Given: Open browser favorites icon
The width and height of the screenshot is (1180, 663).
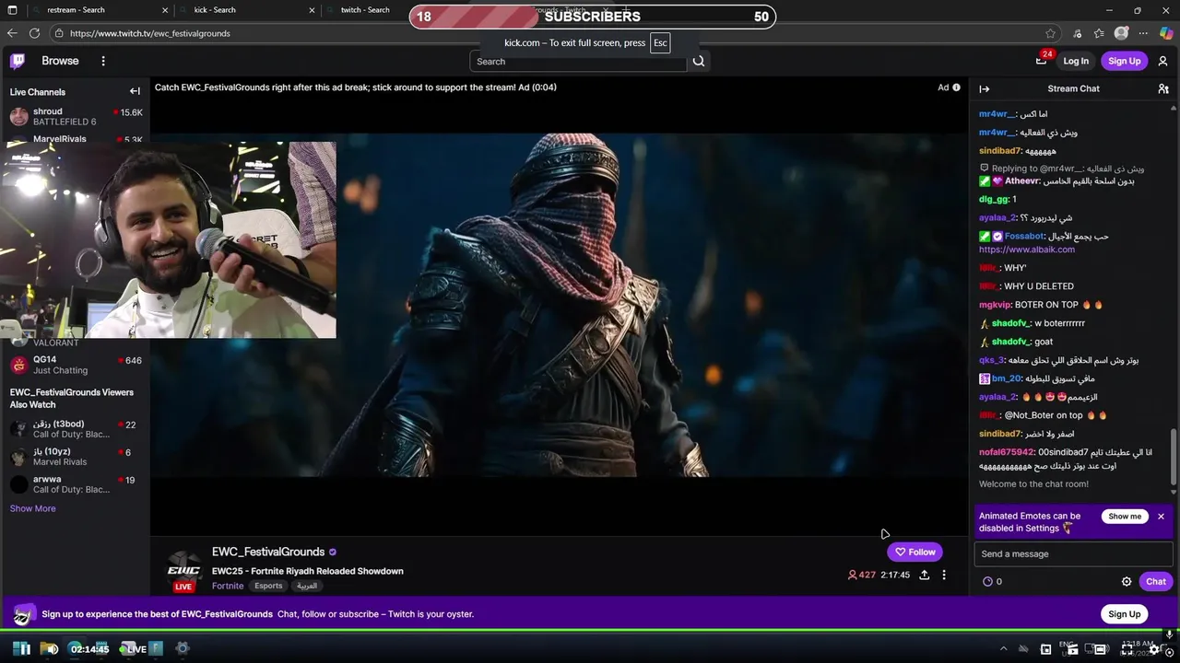Looking at the screenshot, I should [x=1099, y=33].
